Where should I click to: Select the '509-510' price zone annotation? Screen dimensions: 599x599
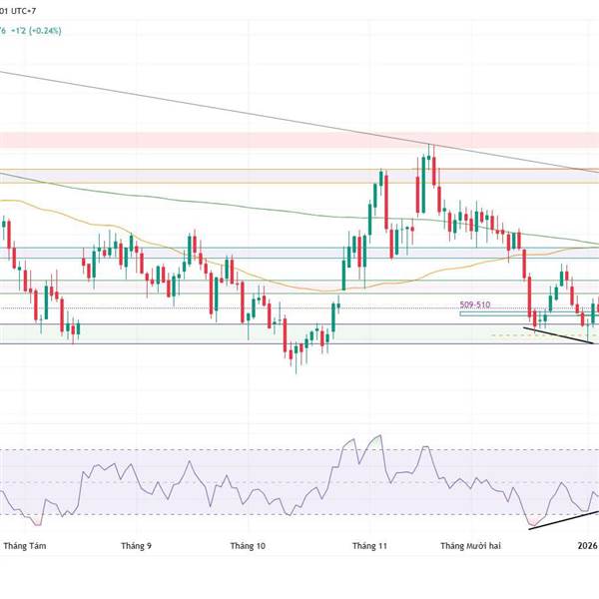tap(475, 304)
